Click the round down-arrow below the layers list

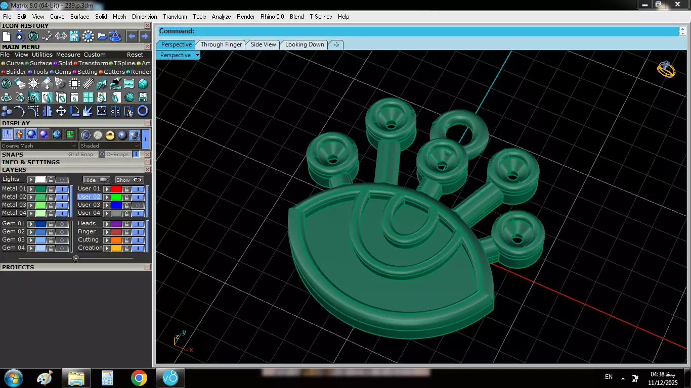76,258
